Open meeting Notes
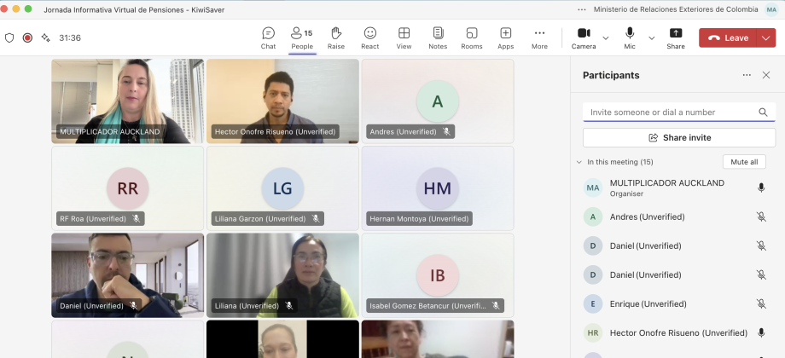 tap(438, 38)
